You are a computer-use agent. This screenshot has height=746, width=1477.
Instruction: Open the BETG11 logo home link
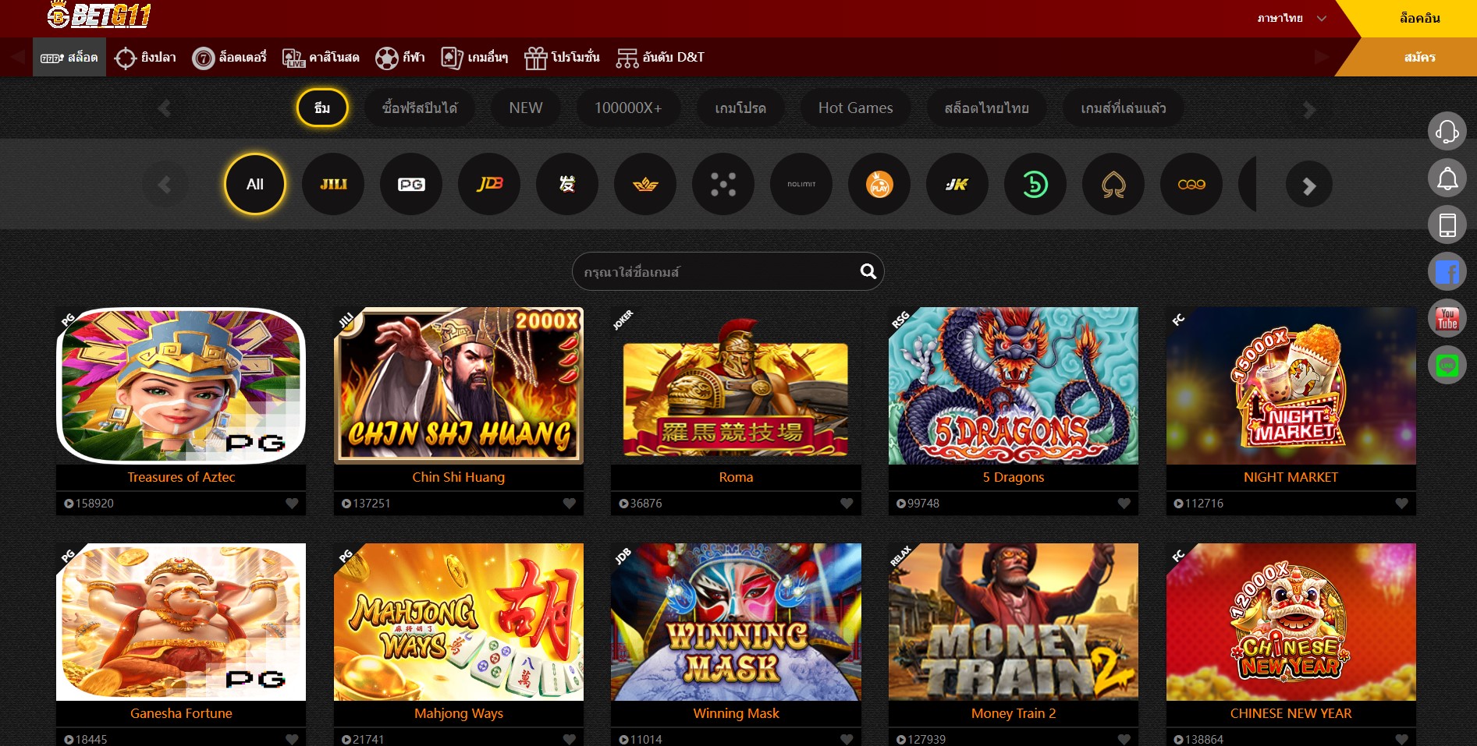click(99, 14)
